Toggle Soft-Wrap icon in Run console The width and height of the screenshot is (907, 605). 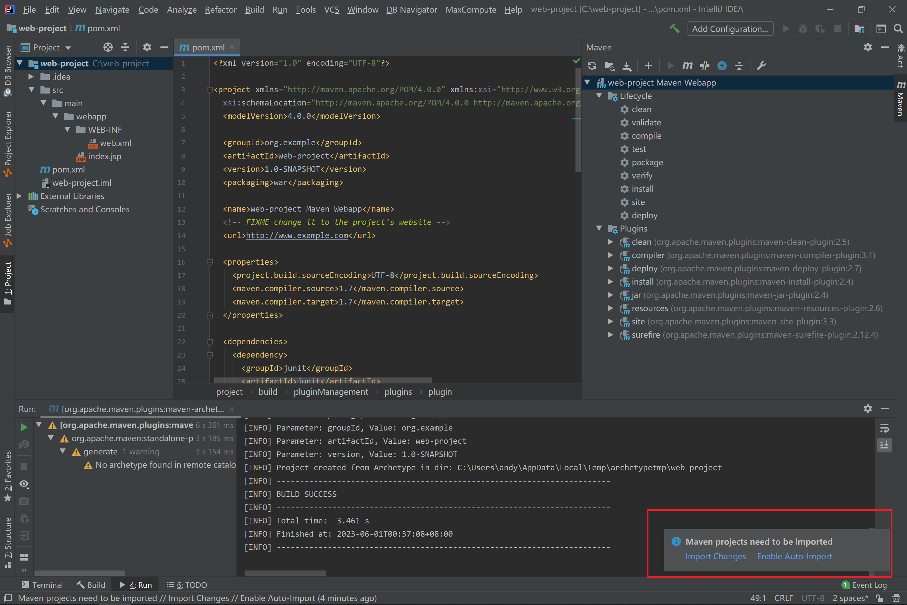tap(884, 428)
